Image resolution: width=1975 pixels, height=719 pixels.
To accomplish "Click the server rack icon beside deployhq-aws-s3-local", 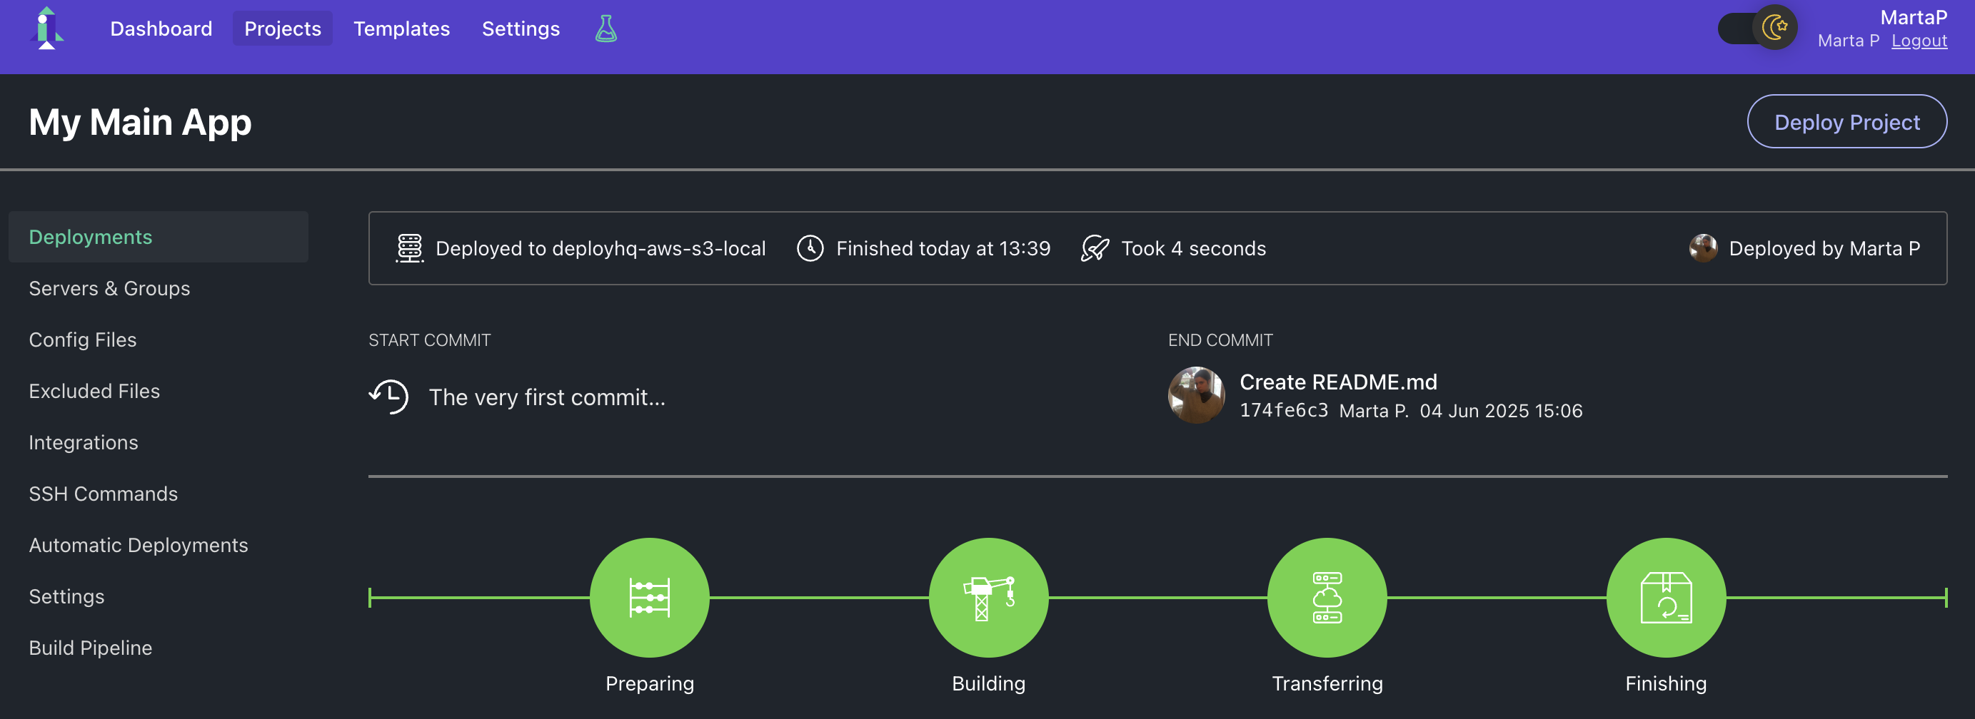I will coord(409,248).
